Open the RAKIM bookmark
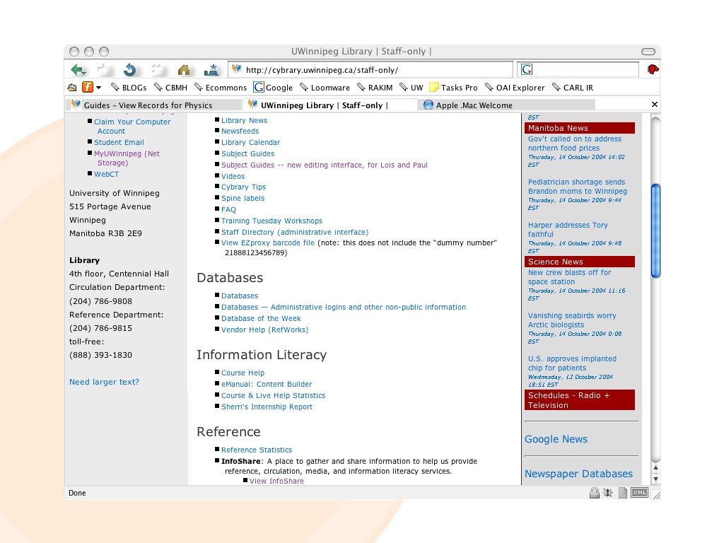This screenshot has height=543, width=724. (375, 87)
